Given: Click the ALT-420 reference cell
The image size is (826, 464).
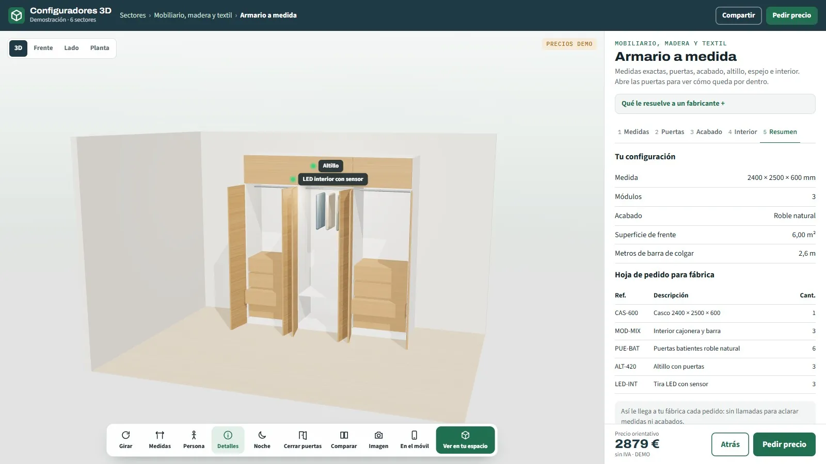Looking at the screenshot, I should 625,367.
